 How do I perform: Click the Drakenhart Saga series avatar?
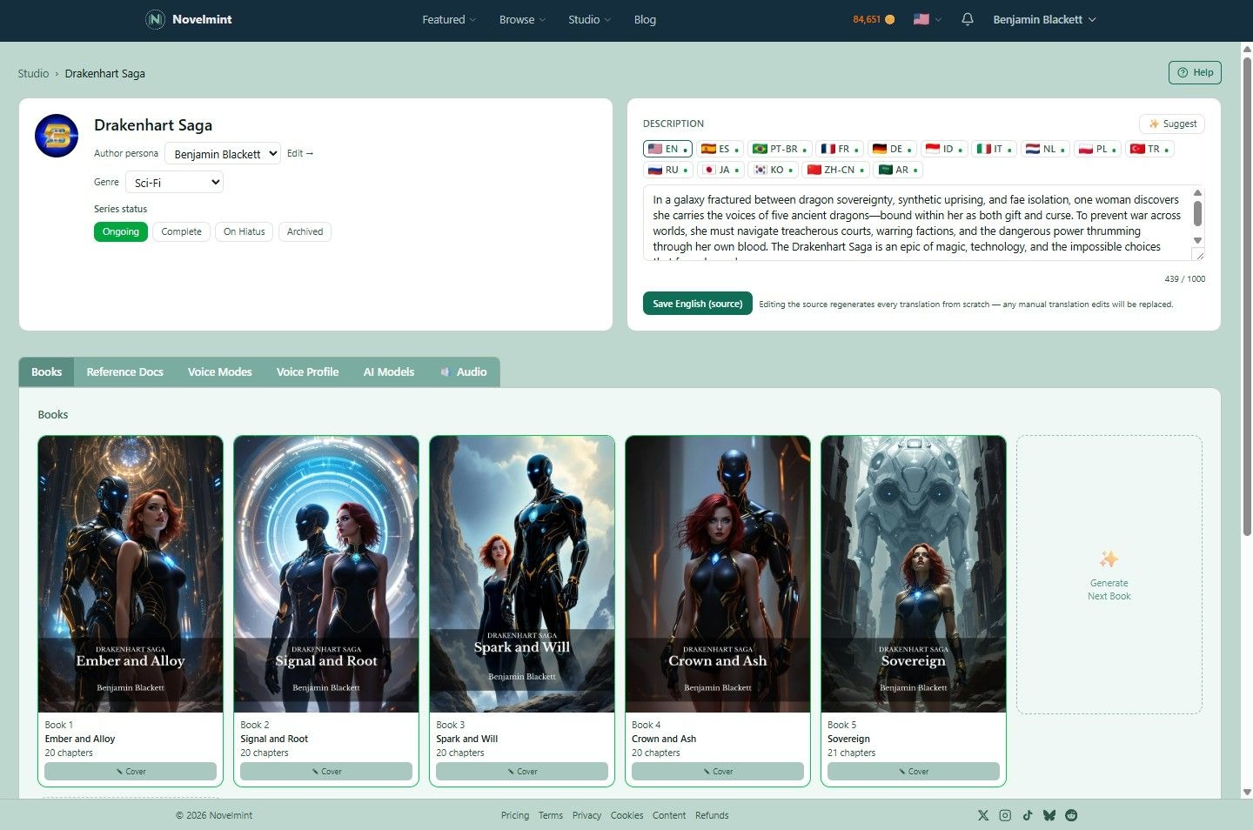click(57, 136)
